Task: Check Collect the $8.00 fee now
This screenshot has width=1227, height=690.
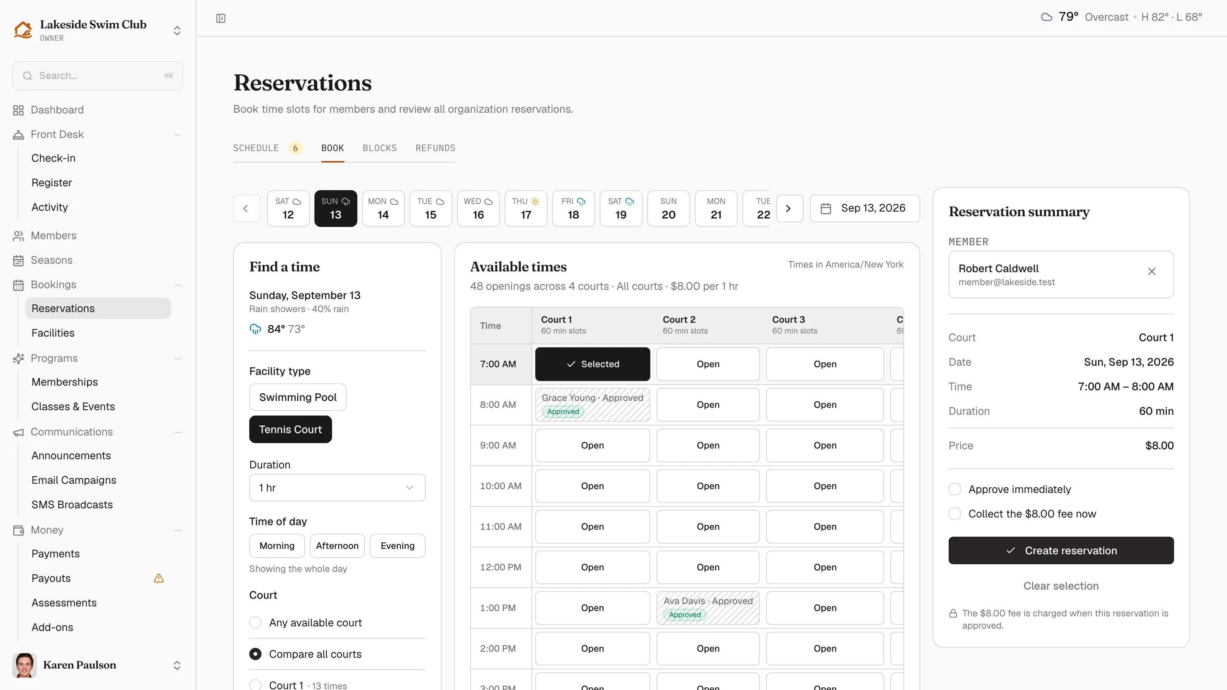Action: pyautogui.click(x=954, y=514)
